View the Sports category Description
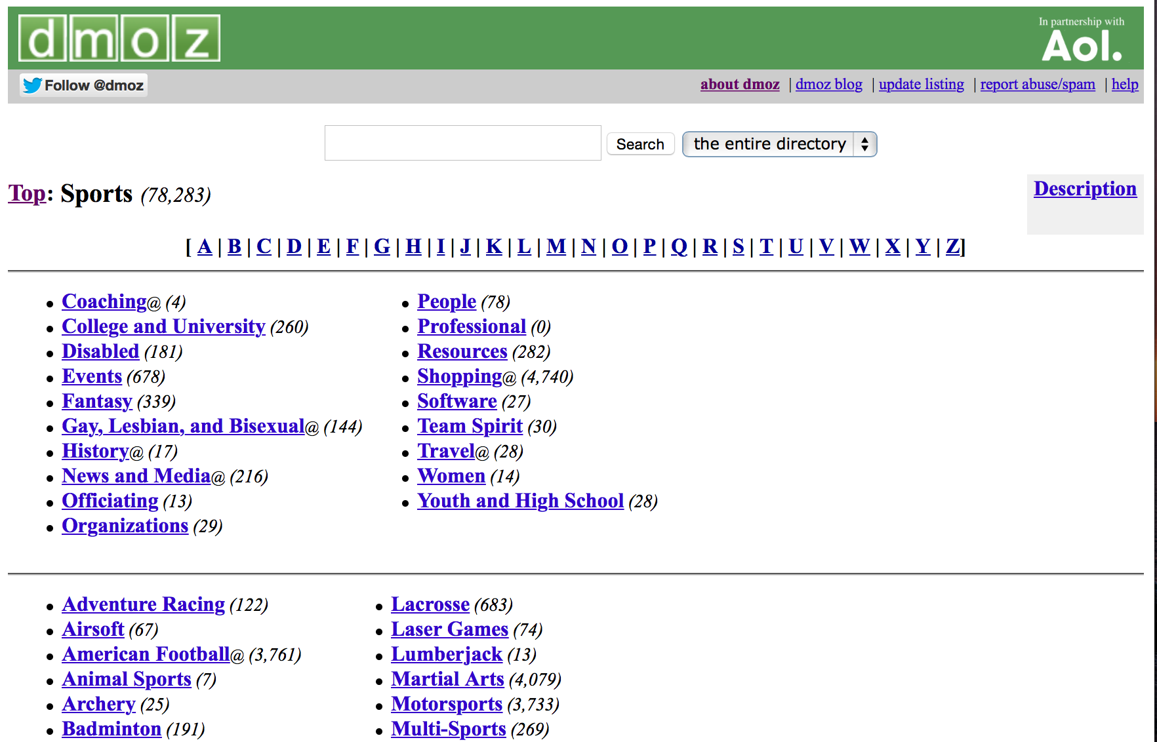Image resolution: width=1157 pixels, height=742 pixels. tap(1084, 189)
